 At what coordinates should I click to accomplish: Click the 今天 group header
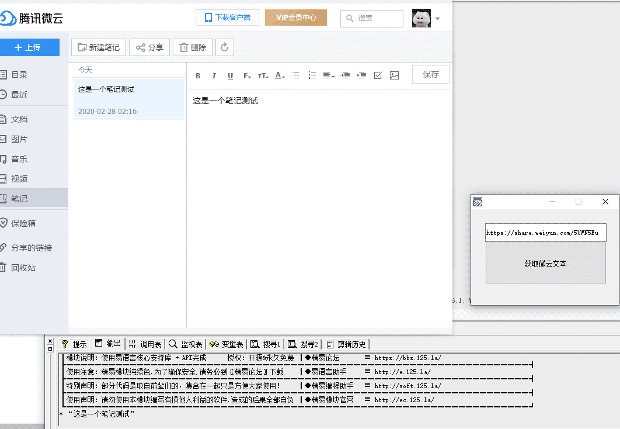85,70
